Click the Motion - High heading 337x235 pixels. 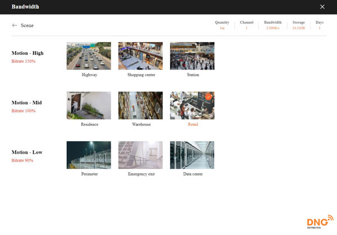tap(28, 53)
